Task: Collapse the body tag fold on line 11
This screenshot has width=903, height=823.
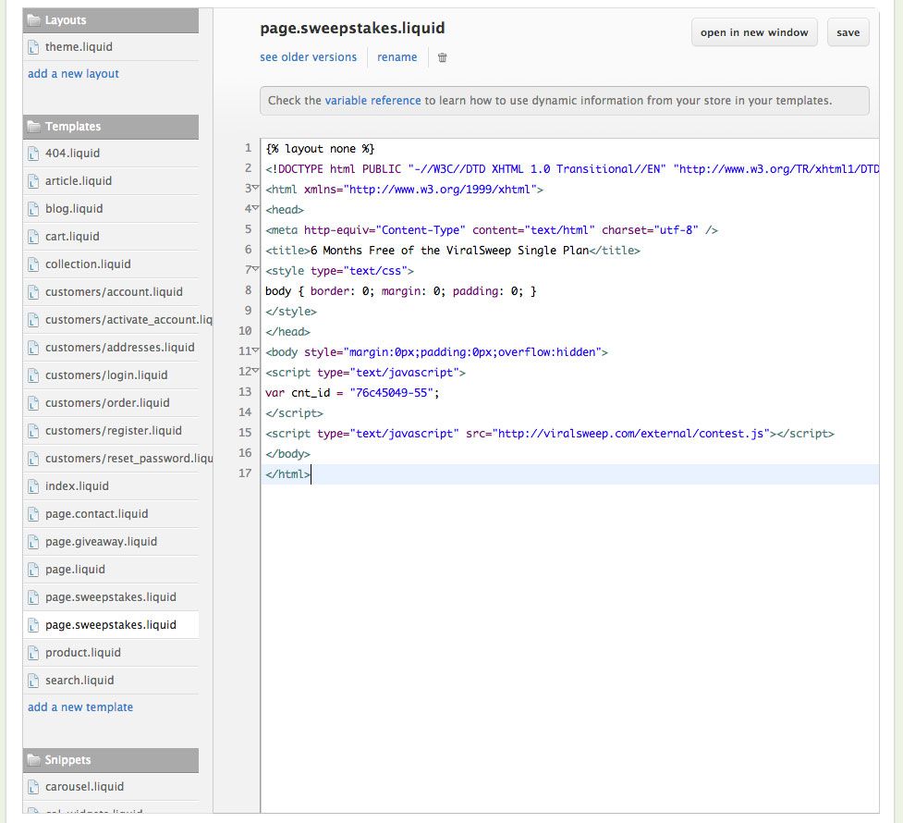Action: 256,351
